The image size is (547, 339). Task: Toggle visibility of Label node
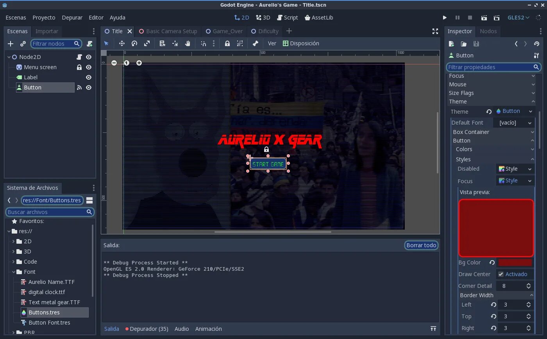(x=89, y=77)
